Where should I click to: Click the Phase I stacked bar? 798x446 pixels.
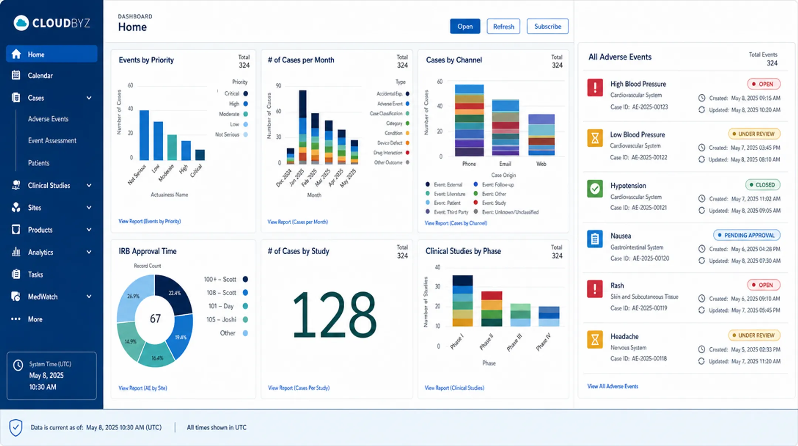click(462, 301)
